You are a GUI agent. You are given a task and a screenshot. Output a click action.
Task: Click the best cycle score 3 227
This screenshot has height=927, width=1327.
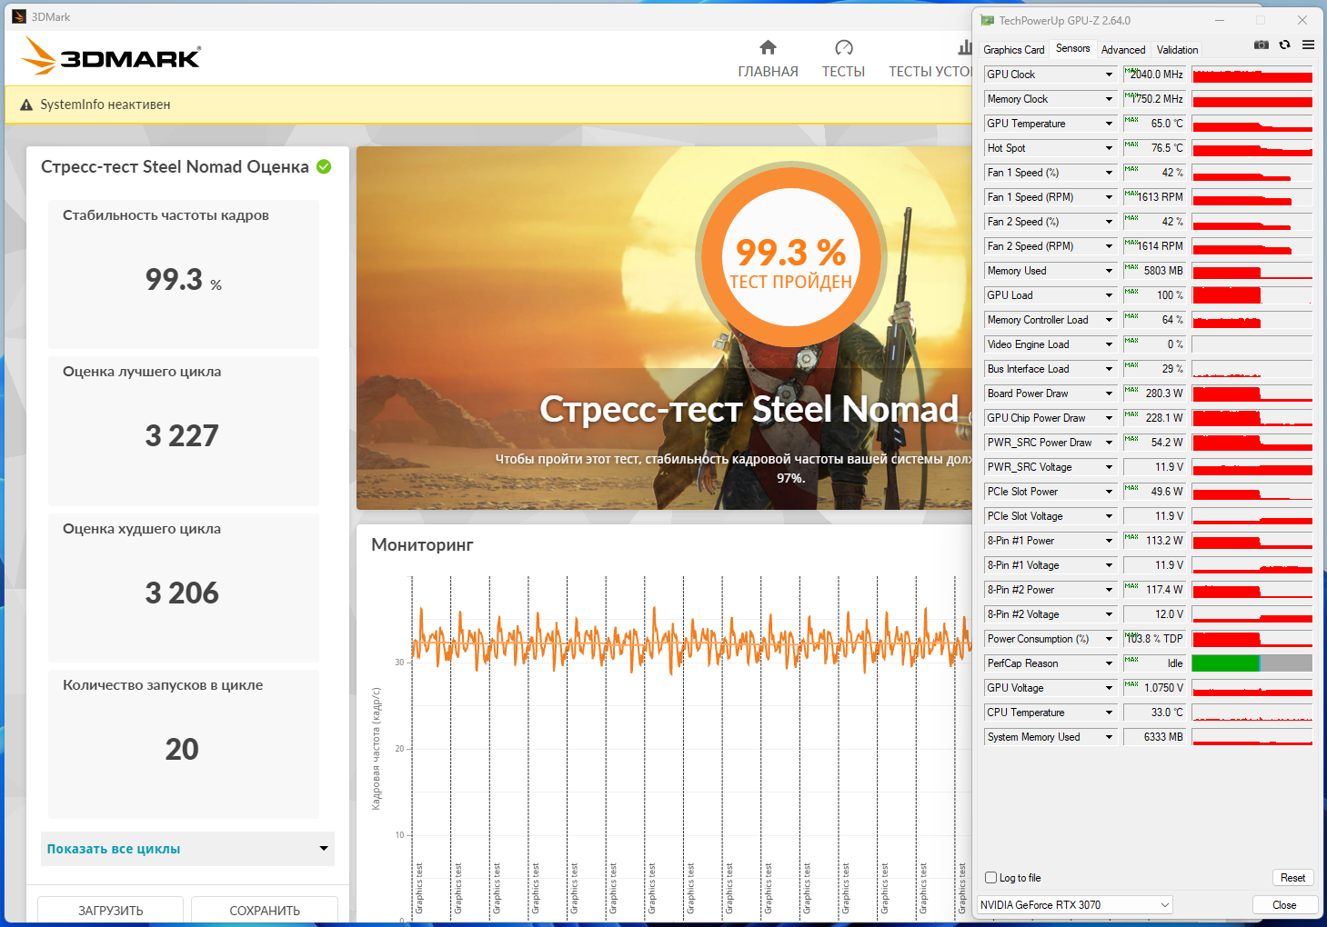click(x=182, y=436)
